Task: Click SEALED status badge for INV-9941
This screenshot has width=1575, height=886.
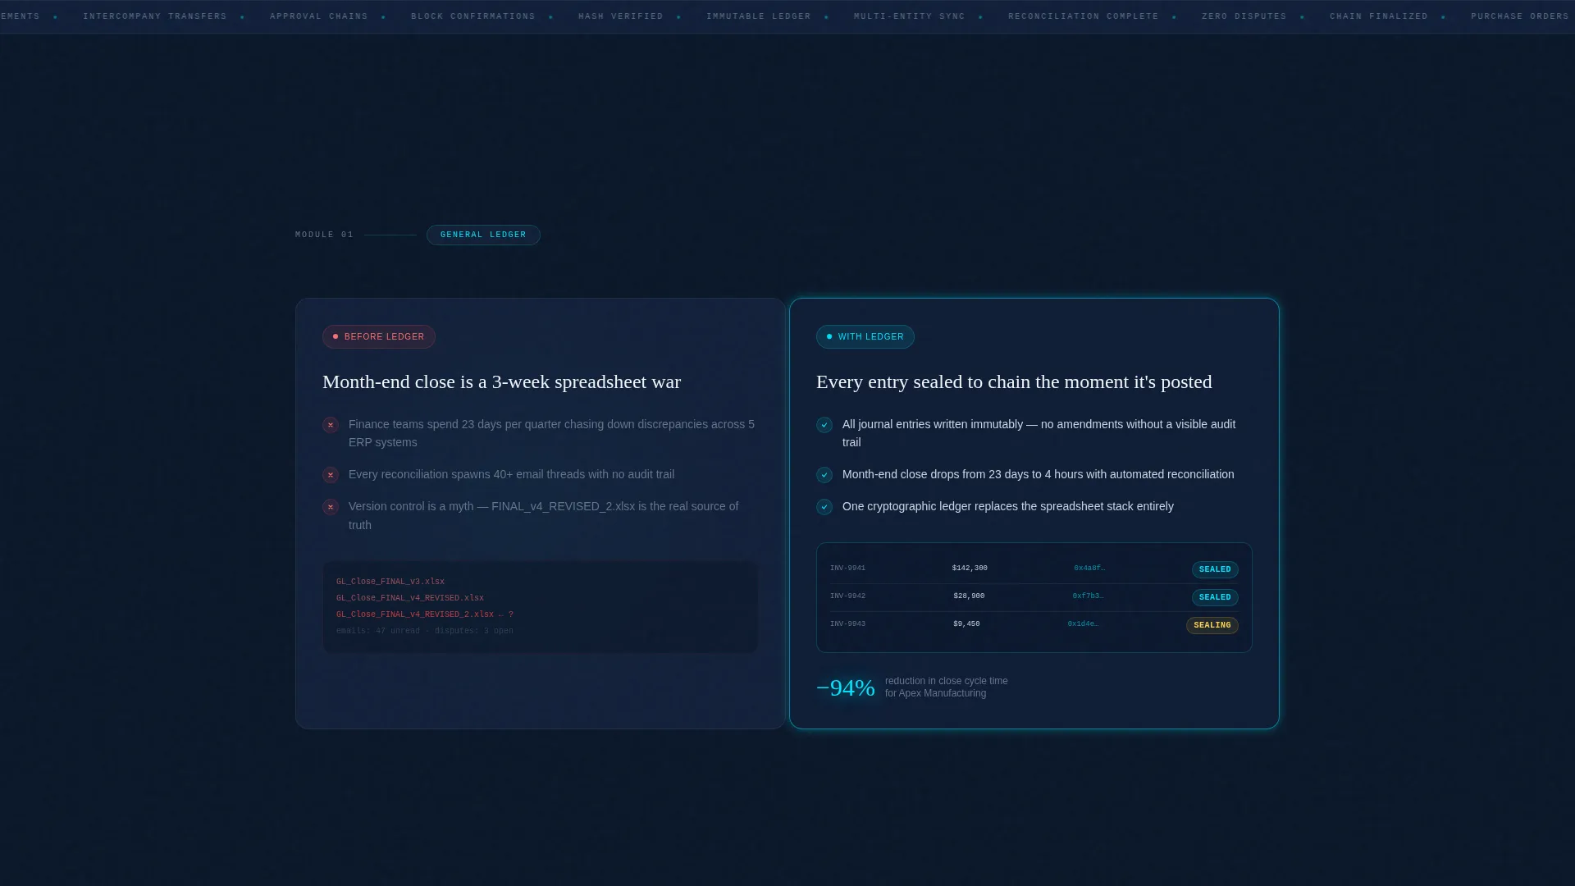Action: [1215, 569]
